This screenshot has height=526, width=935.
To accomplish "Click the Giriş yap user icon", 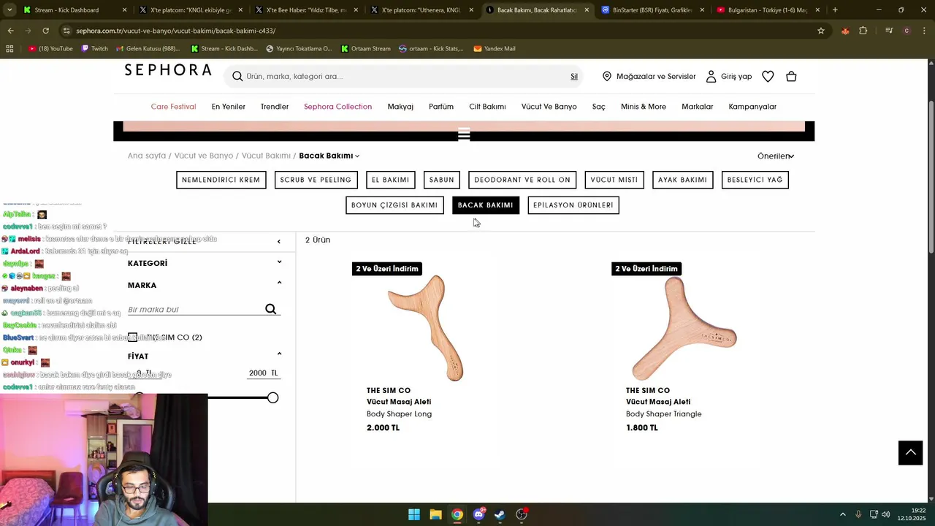I will pyautogui.click(x=711, y=76).
